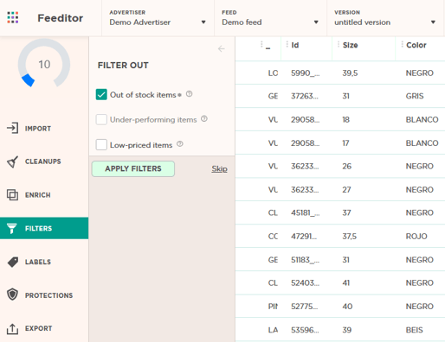Click the Labels tag icon
Viewport: 445px width, 342px height.
coord(12,262)
